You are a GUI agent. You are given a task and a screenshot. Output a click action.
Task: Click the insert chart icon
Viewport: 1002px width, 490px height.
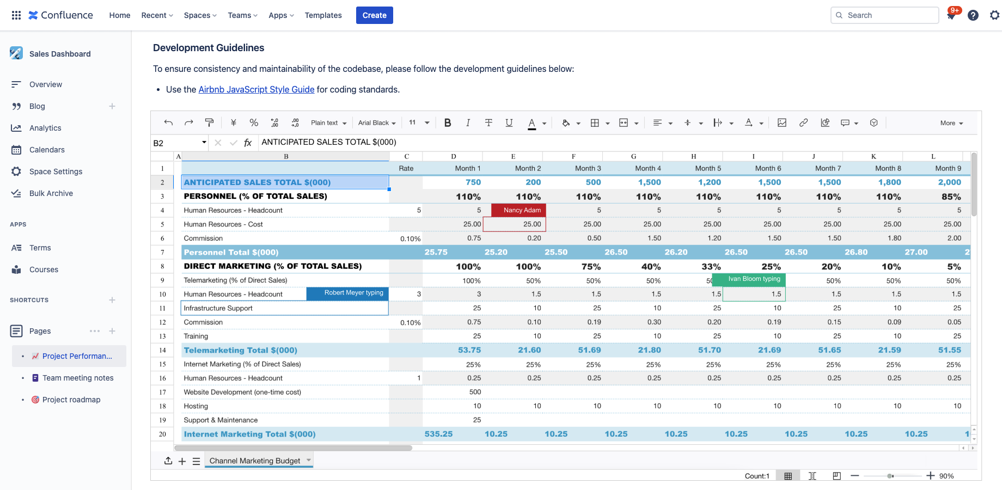[825, 122]
